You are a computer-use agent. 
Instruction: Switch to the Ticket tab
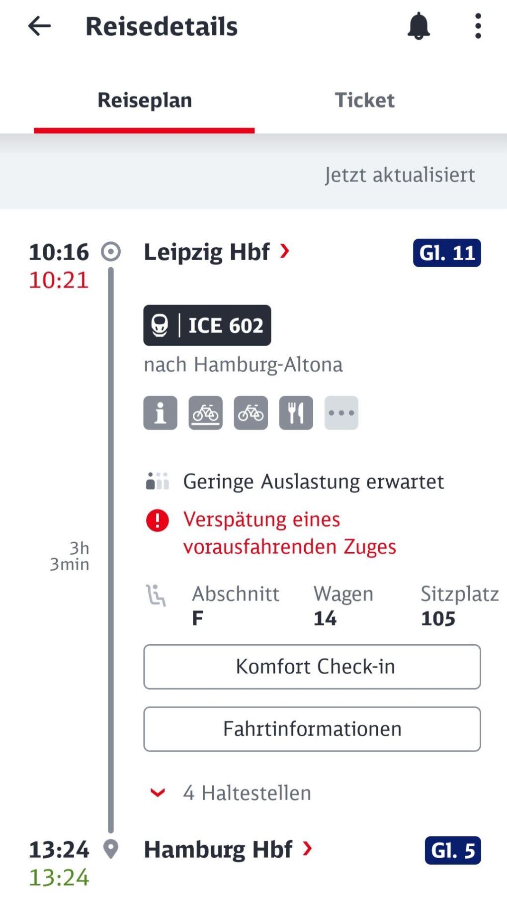[364, 100]
